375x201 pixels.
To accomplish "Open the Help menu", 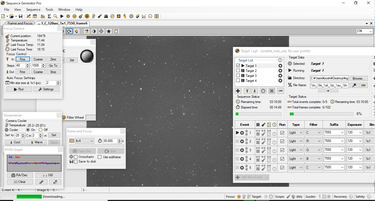I will (x=79, y=10).
